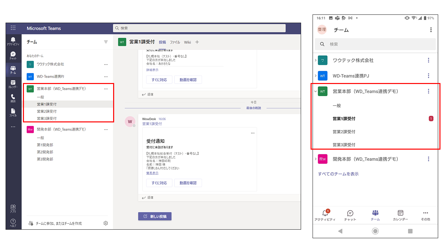This screenshot has height=252, width=448.
Task: Open more options for 開発本部 team on desktop
Action: (106, 129)
